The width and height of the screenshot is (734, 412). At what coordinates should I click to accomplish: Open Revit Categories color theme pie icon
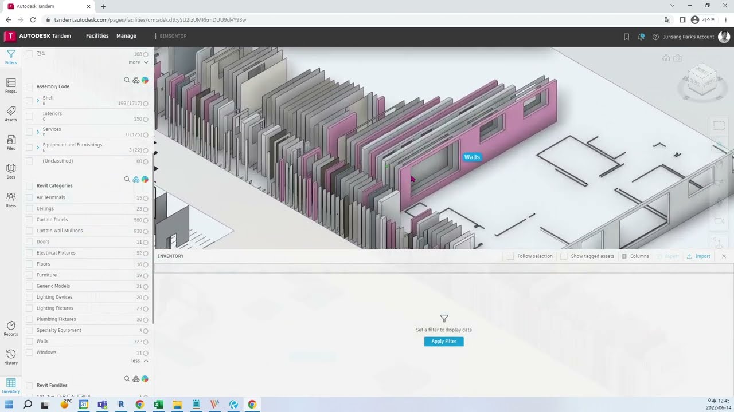click(145, 179)
